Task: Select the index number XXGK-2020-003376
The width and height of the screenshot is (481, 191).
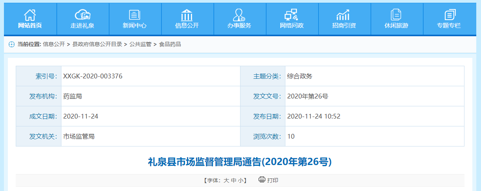Action: click(93, 76)
